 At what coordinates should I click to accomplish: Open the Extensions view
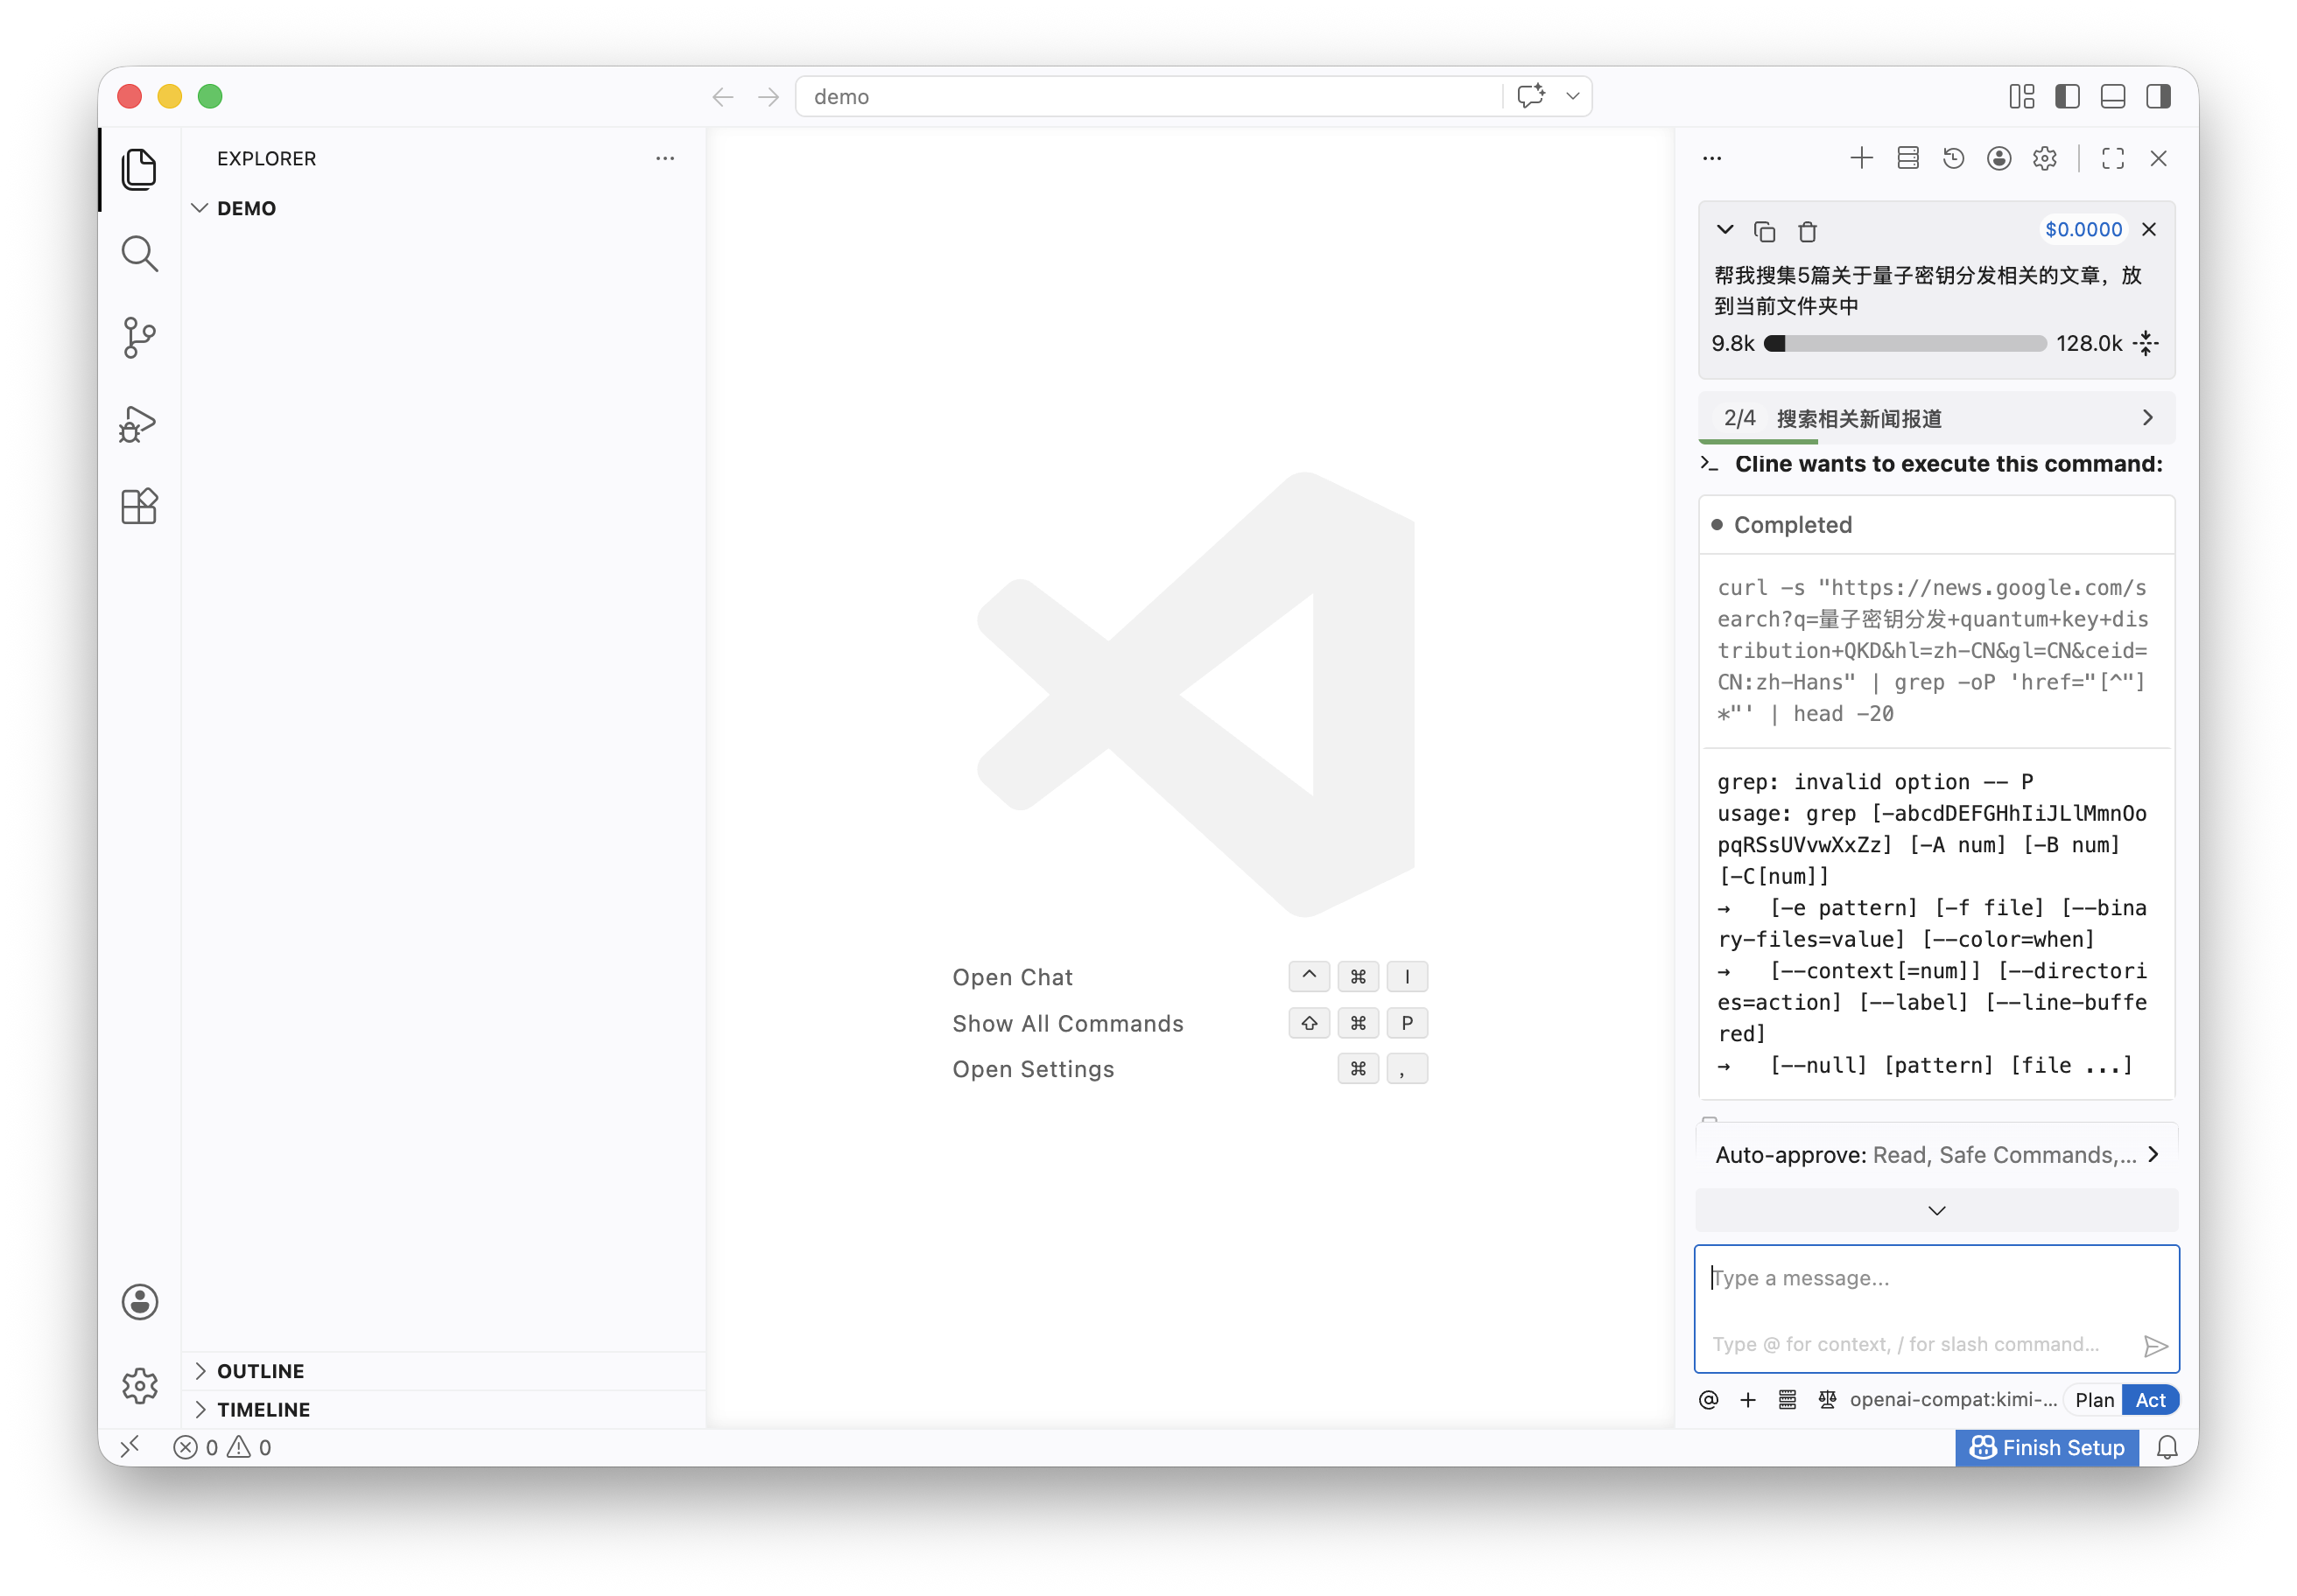point(139,507)
